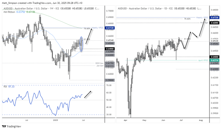The image size is (222, 130).
Task: Click the 0.63000 price label on daily chart
Action: point(215,69)
